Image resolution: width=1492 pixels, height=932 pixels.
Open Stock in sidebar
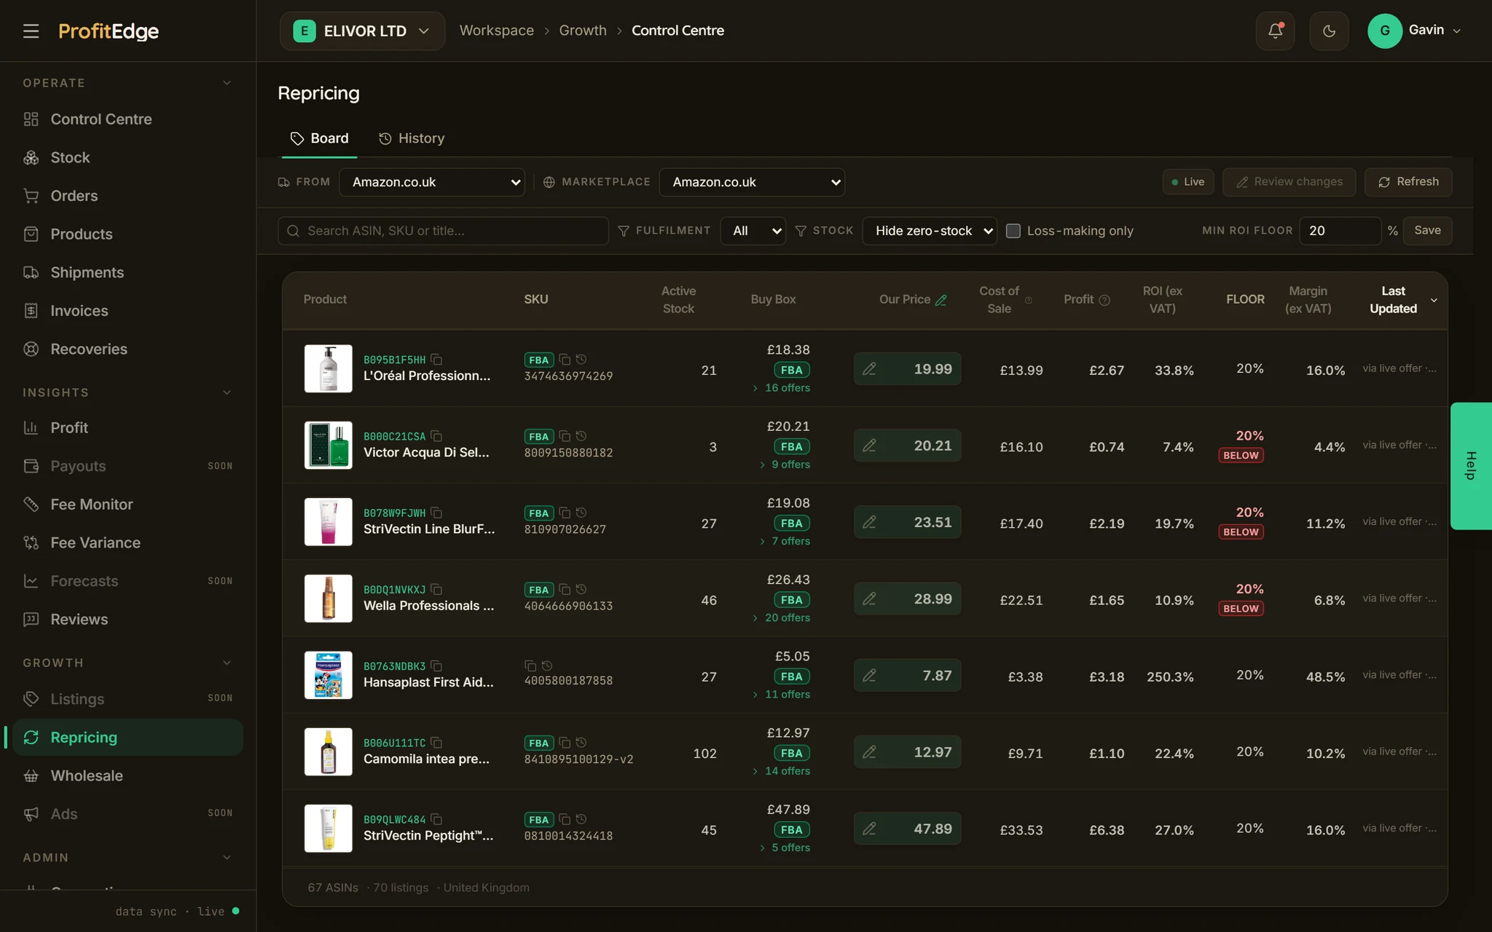point(70,157)
